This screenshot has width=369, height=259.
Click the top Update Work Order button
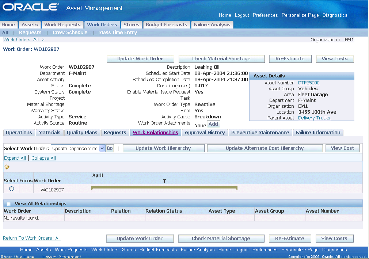[140, 59]
